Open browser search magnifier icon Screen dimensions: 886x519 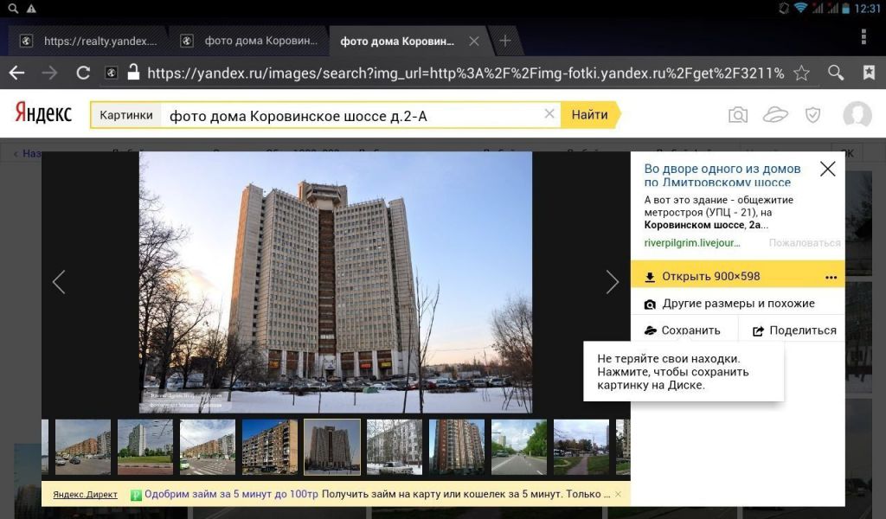[836, 73]
